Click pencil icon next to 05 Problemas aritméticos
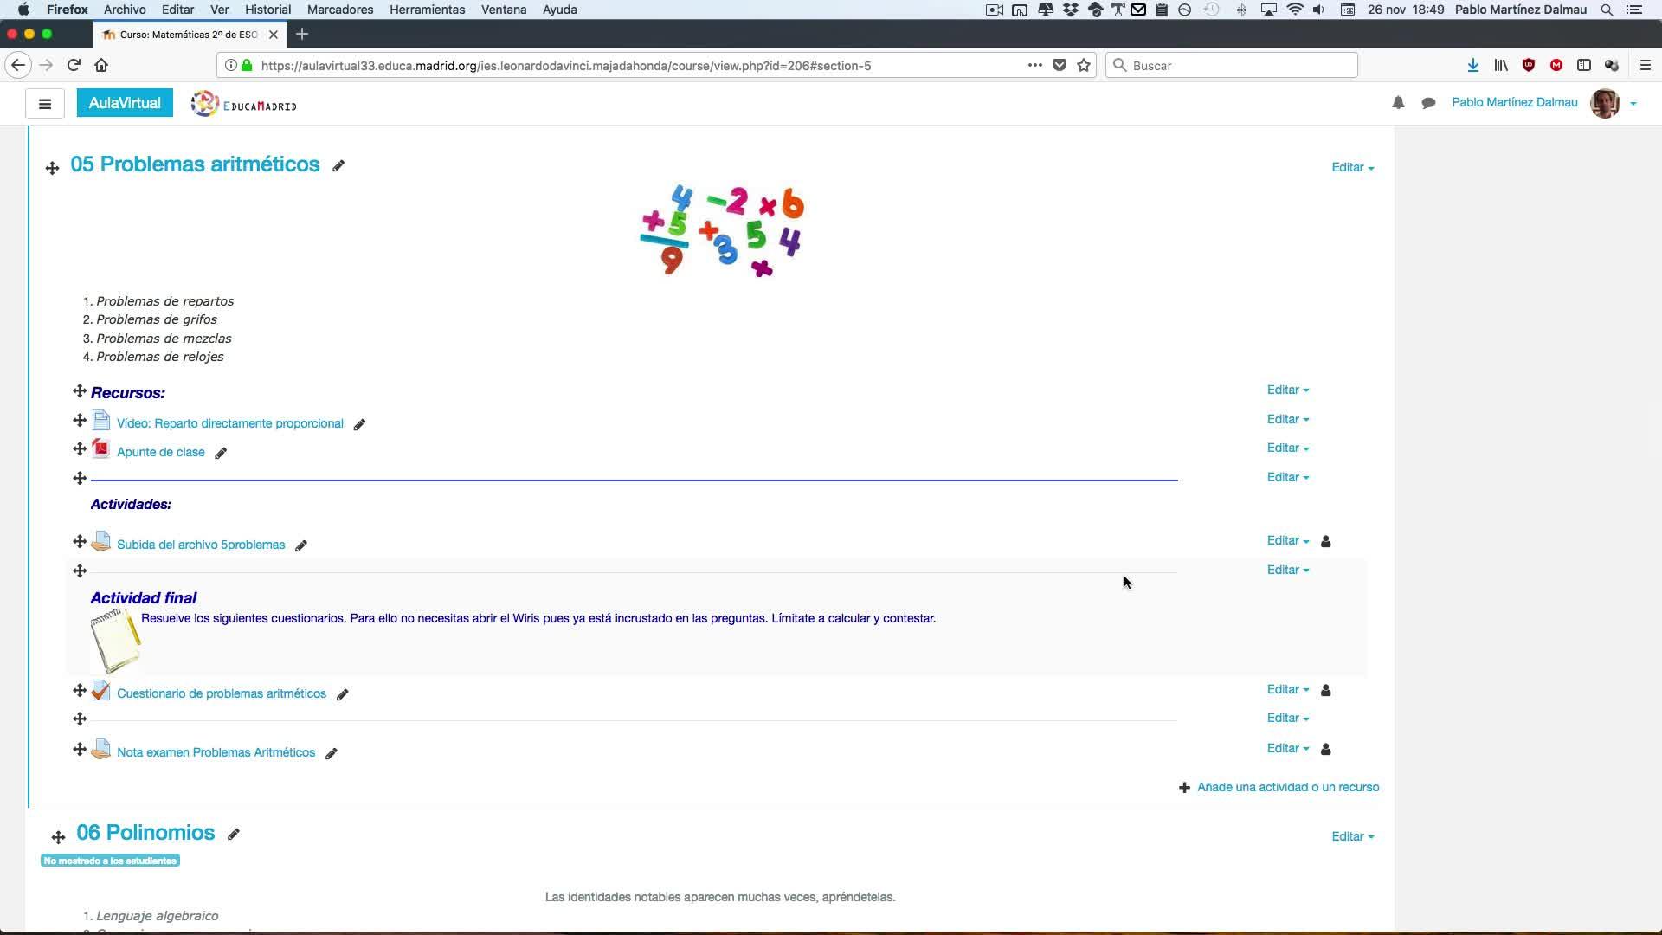The image size is (1662, 935). click(338, 166)
